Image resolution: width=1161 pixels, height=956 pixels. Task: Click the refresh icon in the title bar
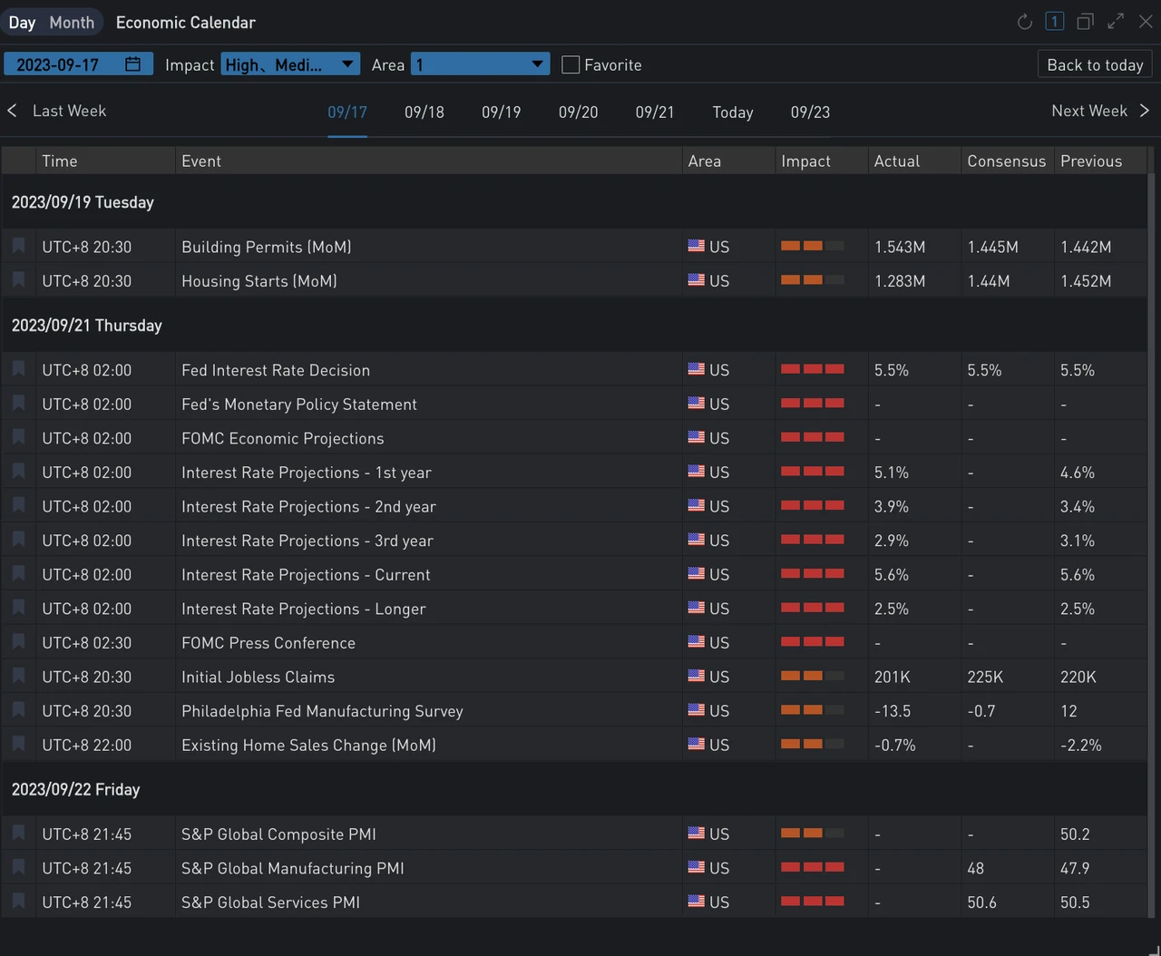pos(1024,22)
